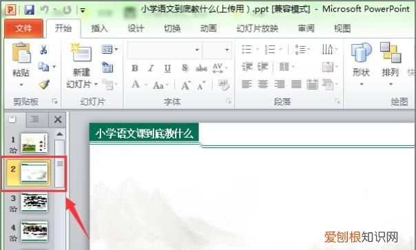Toggle Align Text Right
The image size is (416, 250).
click(280, 85)
